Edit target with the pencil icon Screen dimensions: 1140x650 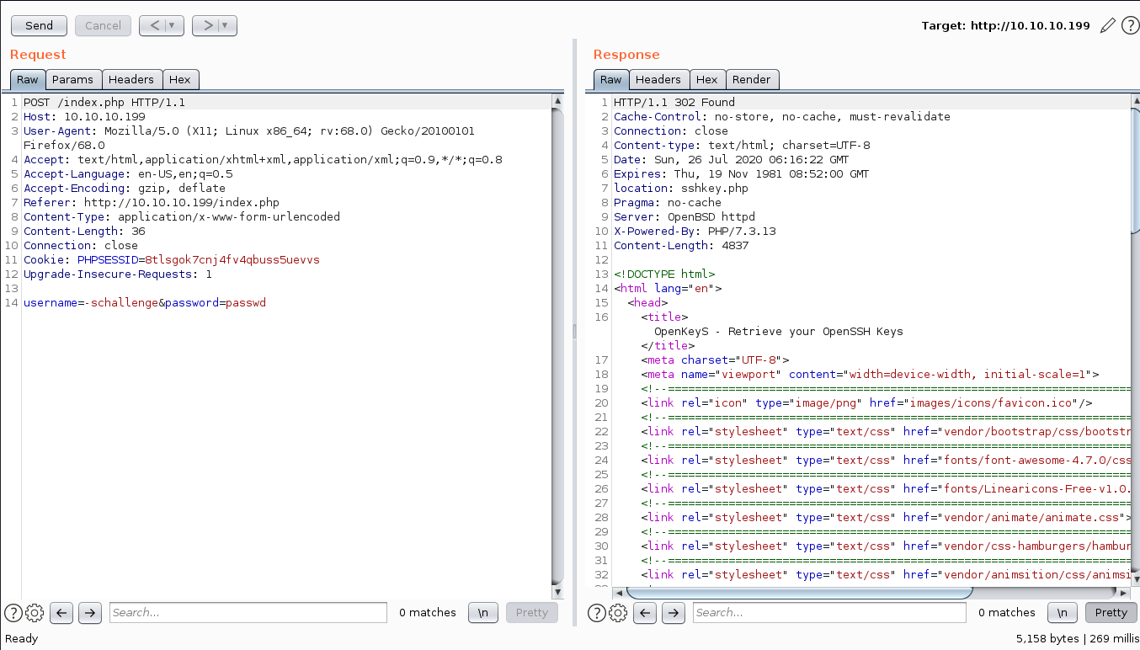pyautogui.click(x=1107, y=25)
